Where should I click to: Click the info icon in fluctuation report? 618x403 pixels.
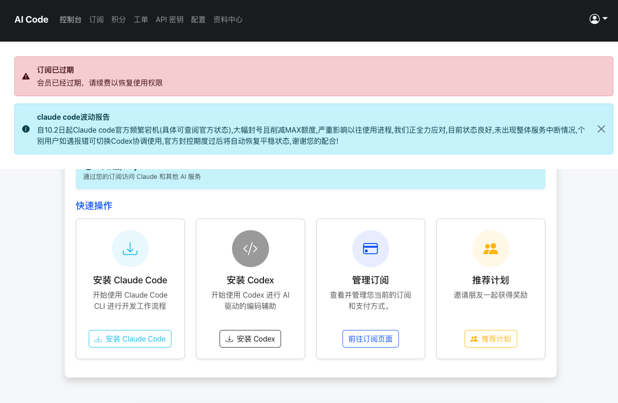coord(26,129)
